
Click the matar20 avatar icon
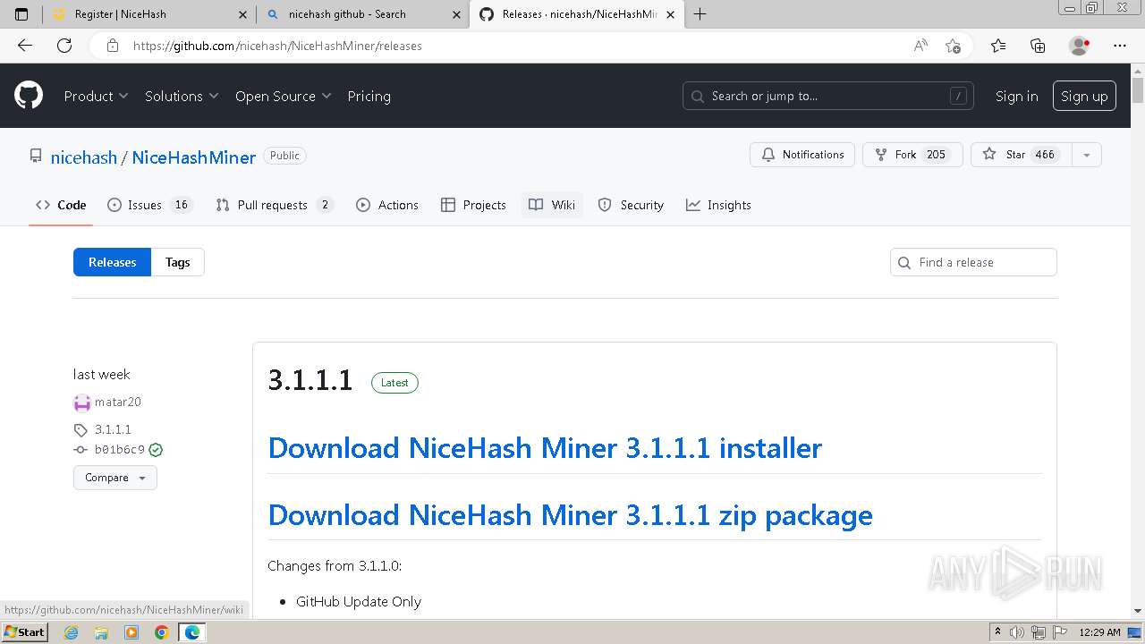pos(82,402)
